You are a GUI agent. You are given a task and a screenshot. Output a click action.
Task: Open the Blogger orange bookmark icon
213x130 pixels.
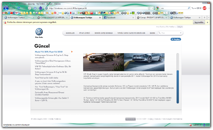pos(86,13)
